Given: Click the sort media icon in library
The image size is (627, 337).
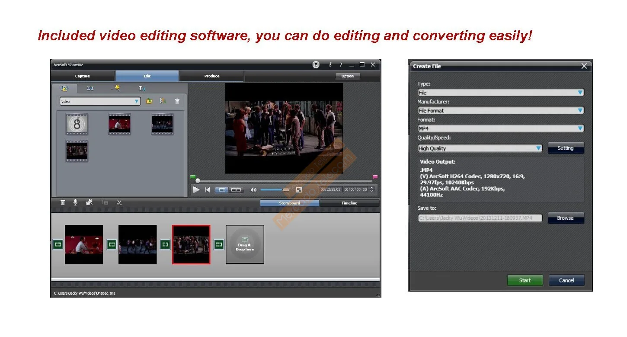Looking at the screenshot, I should pyautogui.click(x=163, y=101).
